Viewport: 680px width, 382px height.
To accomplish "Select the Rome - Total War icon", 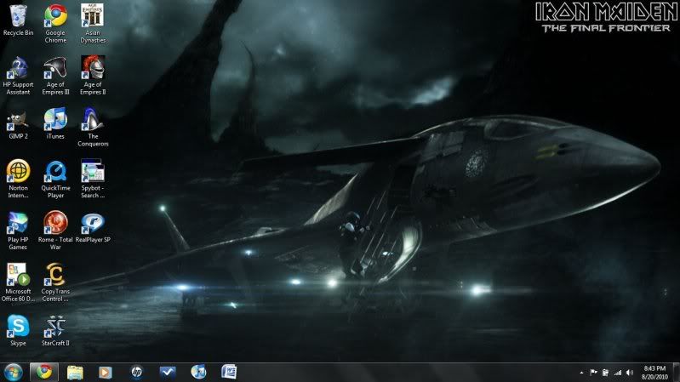I will click(55, 231).
